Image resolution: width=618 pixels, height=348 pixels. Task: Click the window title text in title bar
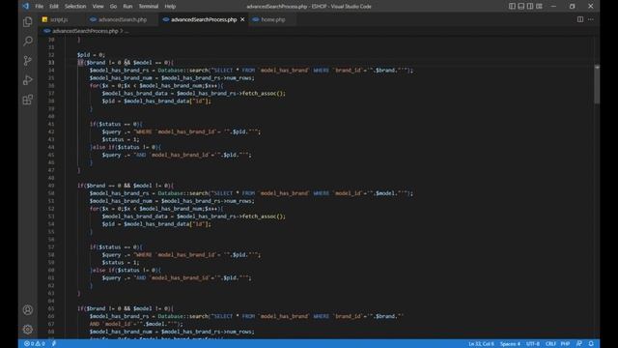point(309,7)
